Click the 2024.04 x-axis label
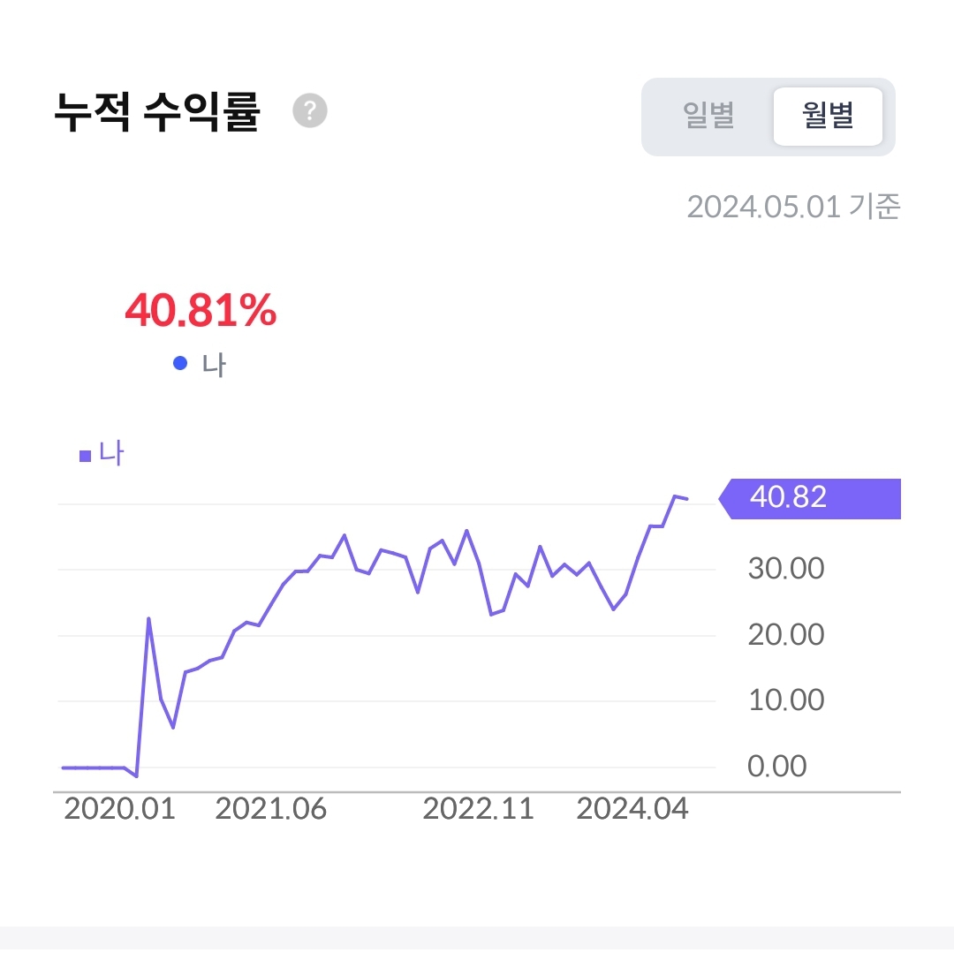Image resolution: width=954 pixels, height=953 pixels. (x=632, y=809)
